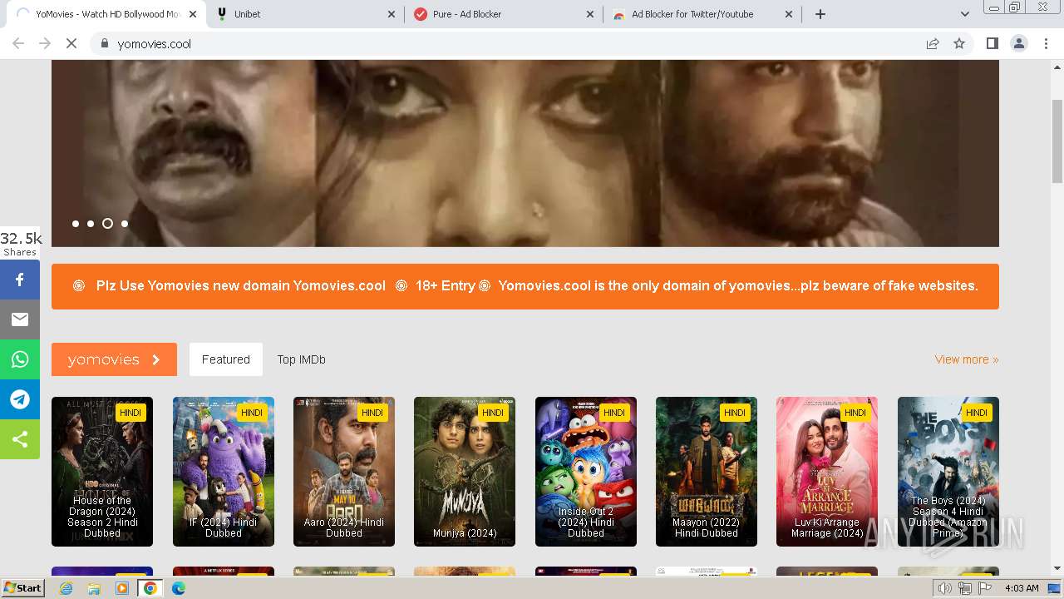Open Inside Out 2 Hindi Dubbed poster

586,472
